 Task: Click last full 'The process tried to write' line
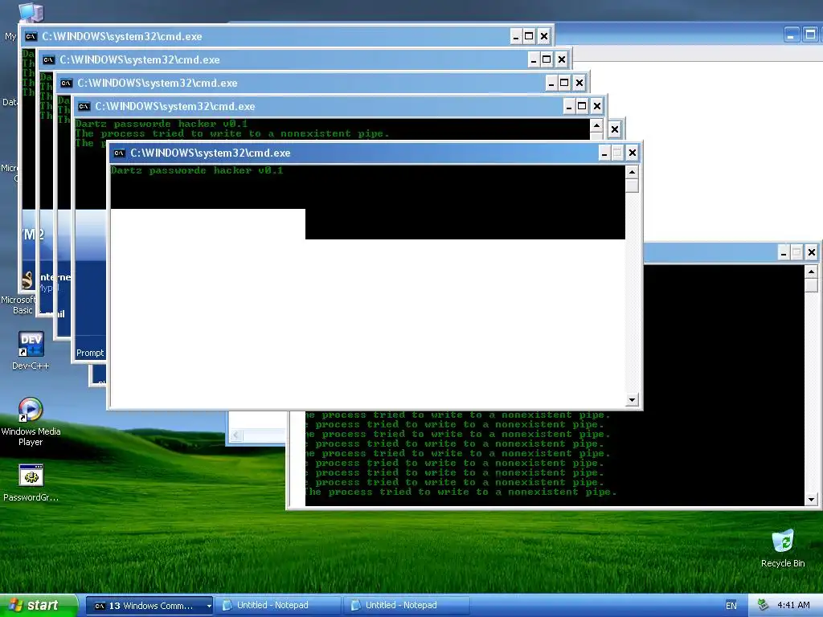click(461, 492)
